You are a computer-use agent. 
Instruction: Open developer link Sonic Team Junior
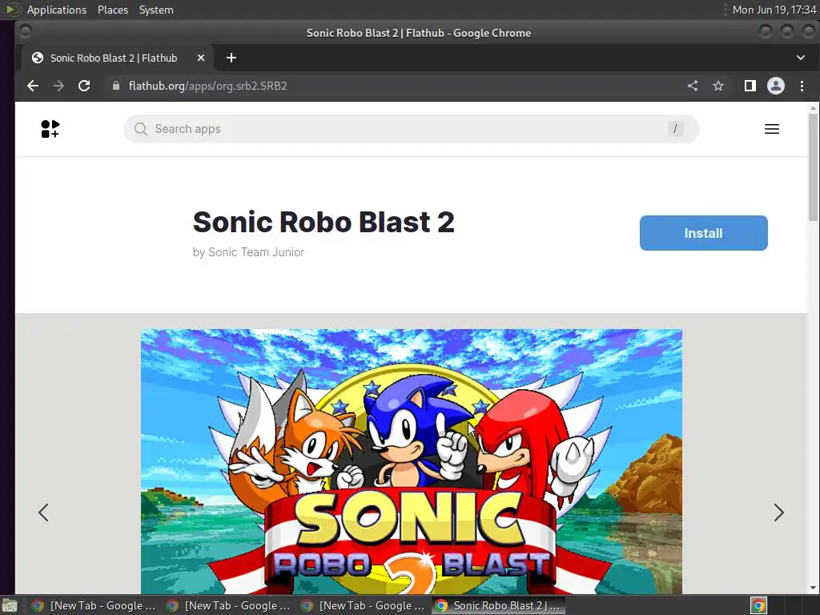pyautogui.click(x=256, y=252)
